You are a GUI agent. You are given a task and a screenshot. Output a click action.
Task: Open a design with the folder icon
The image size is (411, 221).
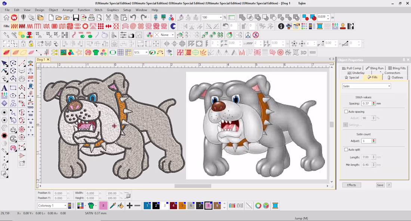pyautogui.click(x=59, y=18)
